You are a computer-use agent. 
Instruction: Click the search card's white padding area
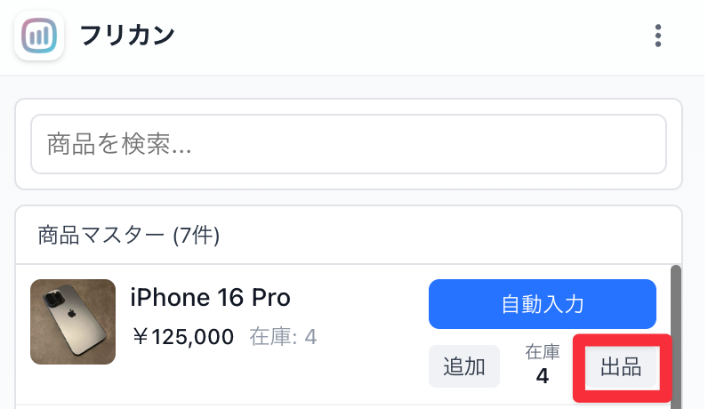349,180
